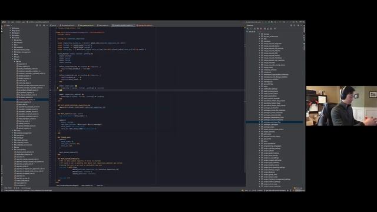Click the class breadcrumb below the editor
This screenshot has width=377, height=212.
tap(67, 185)
